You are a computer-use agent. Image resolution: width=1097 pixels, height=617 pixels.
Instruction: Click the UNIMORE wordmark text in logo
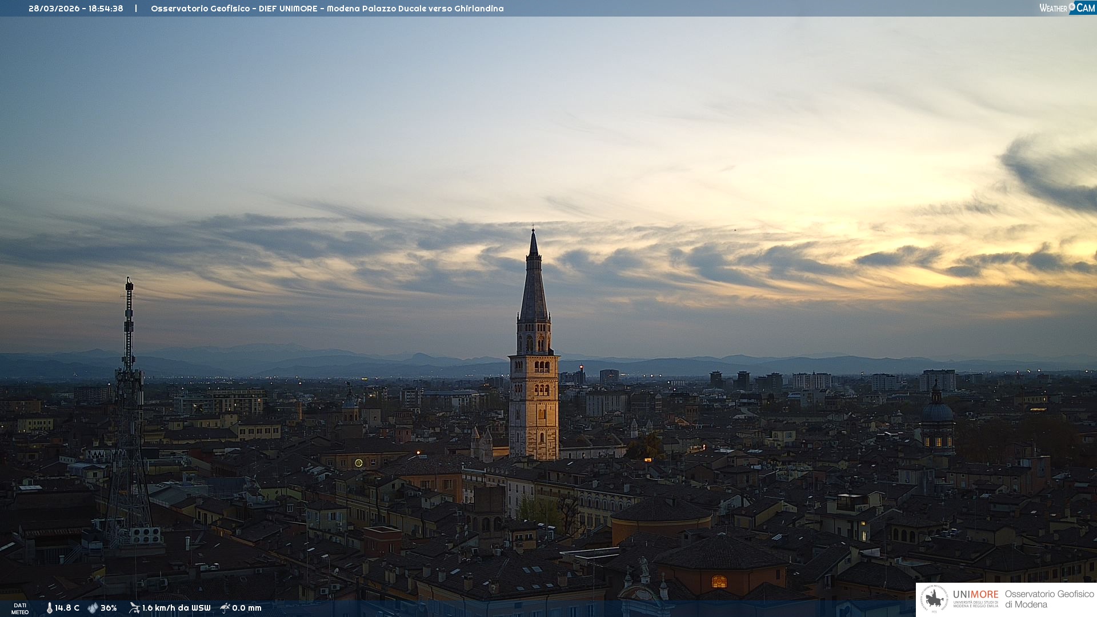point(975,595)
